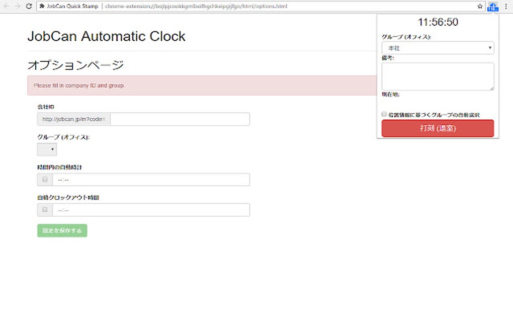
Task: Open the 本社 group dropdown in the popup
Action: 437,47
